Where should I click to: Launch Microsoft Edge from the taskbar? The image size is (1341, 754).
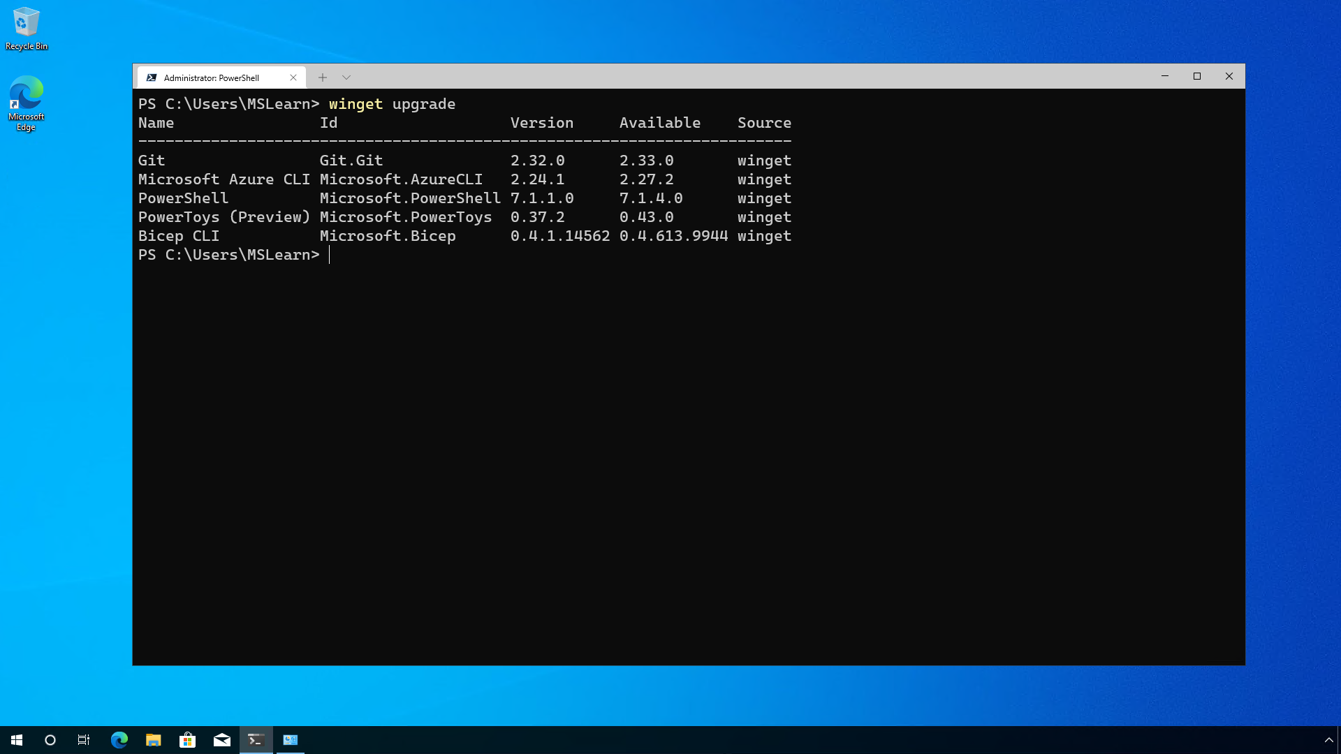(119, 739)
